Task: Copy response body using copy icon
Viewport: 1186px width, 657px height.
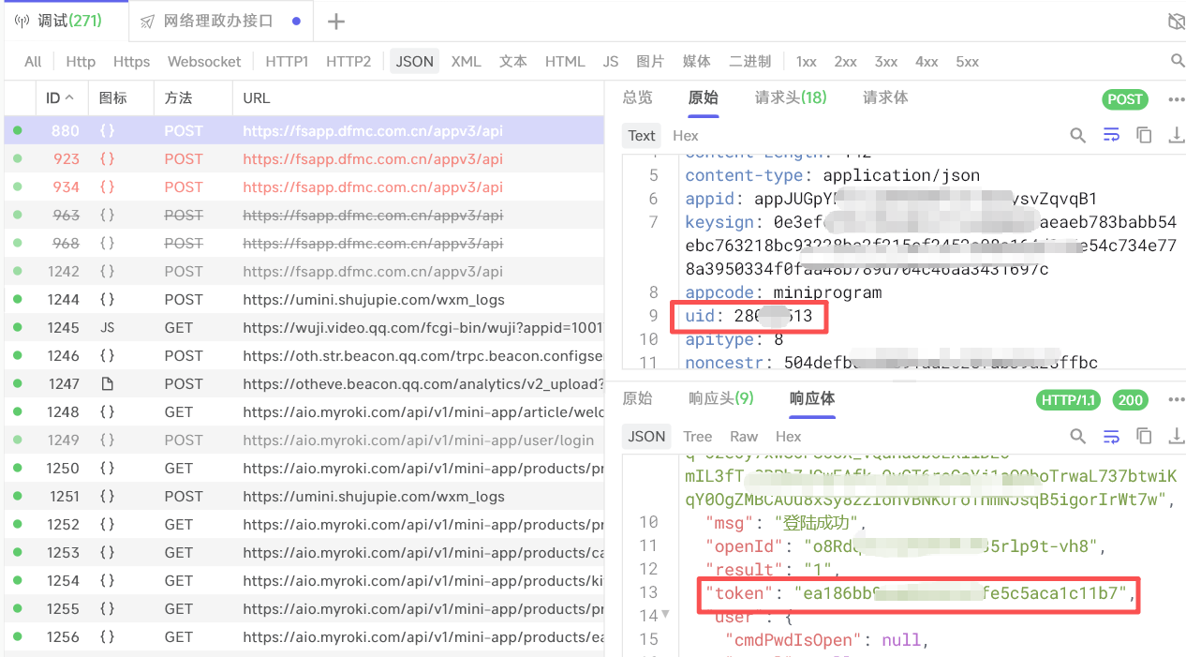Action: [1144, 437]
